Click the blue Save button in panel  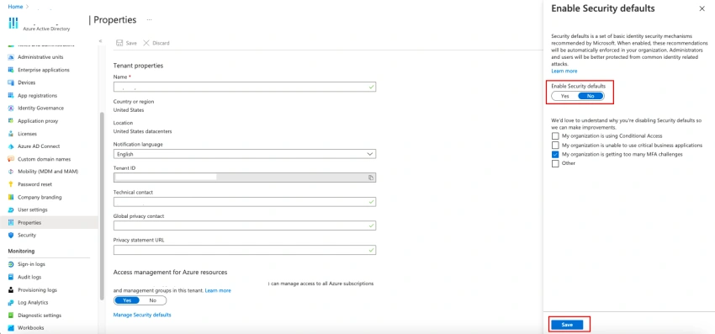[x=567, y=325]
